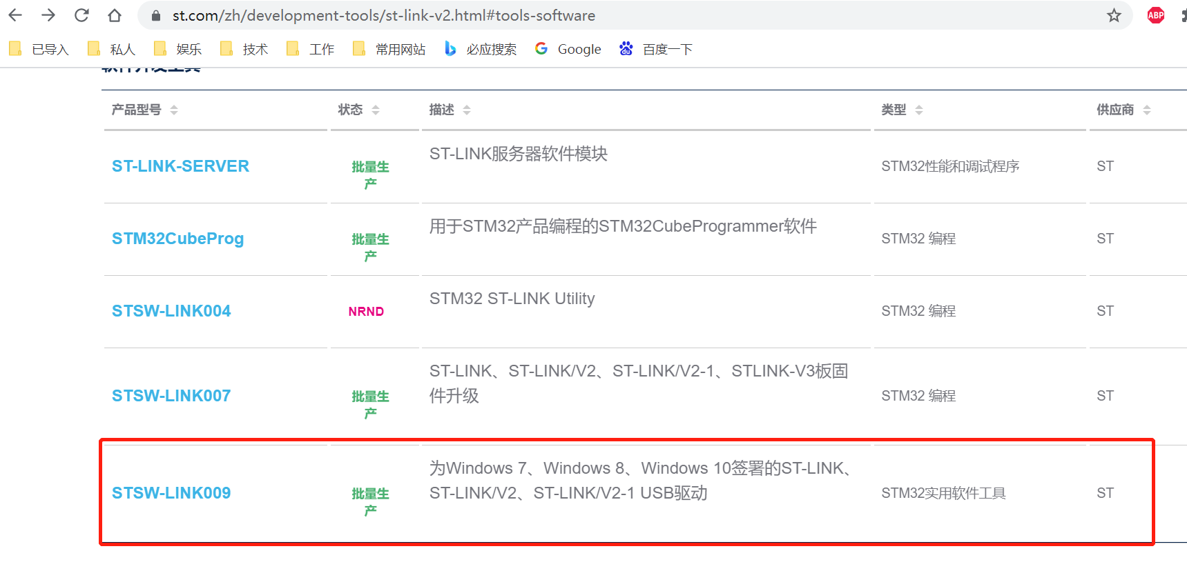This screenshot has height=582, width=1187.
Task: Click 批量生产 status in STM32CubeProg row
Action: 370,247
